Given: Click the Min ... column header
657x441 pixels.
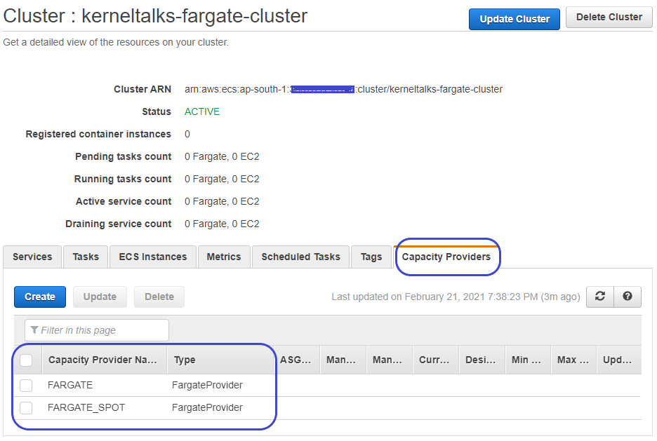Looking at the screenshot, I should click(x=526, y=360).
